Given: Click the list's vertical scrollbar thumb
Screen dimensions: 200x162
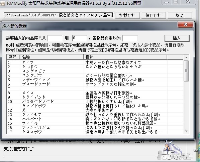Looking at the screenshot, I should click(186, 71).
